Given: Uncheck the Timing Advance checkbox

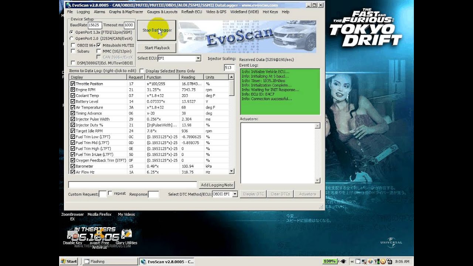Looking at the screenshot, I should [x=73, y=113].
